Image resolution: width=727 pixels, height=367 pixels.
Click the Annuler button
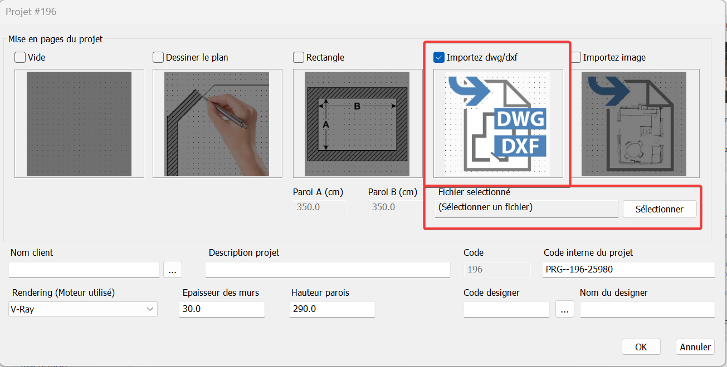click(695, 347)
